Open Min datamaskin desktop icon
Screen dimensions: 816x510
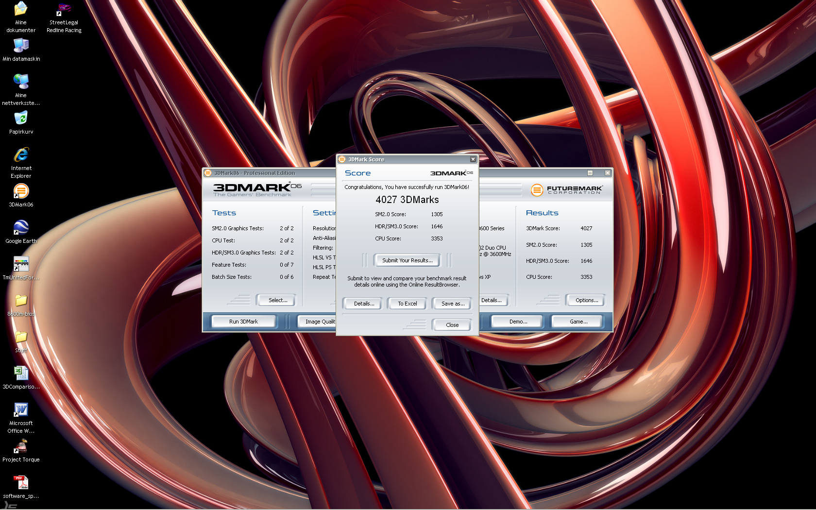coord(21,50)
